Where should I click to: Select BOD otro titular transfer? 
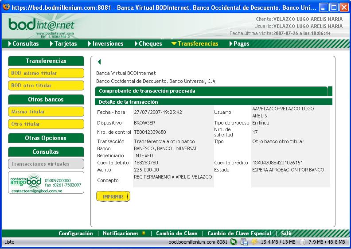pyautogui.click(x=46, y=86)
